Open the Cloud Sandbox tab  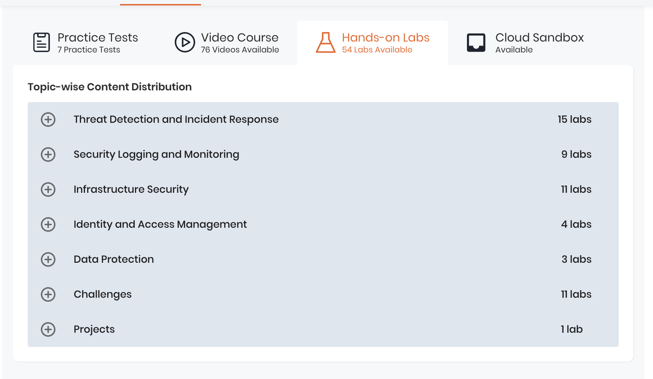coord(525,43)
